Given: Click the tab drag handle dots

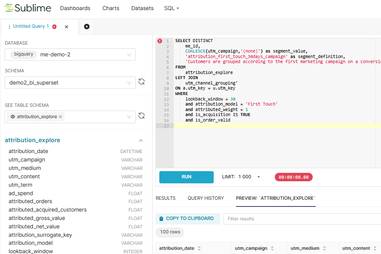Looking at the screenshot, I should point(9,26).
